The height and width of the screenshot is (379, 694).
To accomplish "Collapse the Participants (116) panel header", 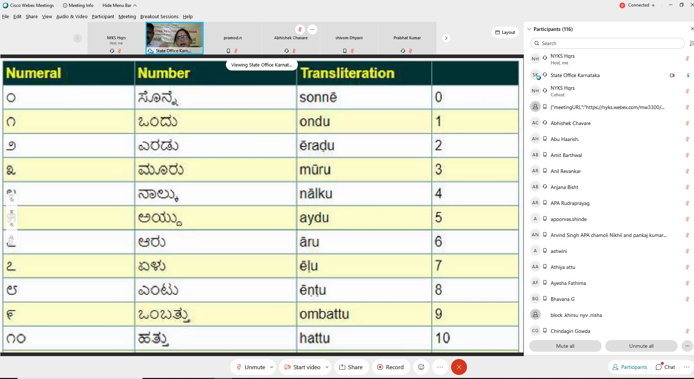I will click(x=529, y=29).
